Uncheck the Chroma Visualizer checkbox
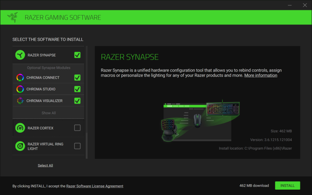The image size is (312, 195). point(77,101)
